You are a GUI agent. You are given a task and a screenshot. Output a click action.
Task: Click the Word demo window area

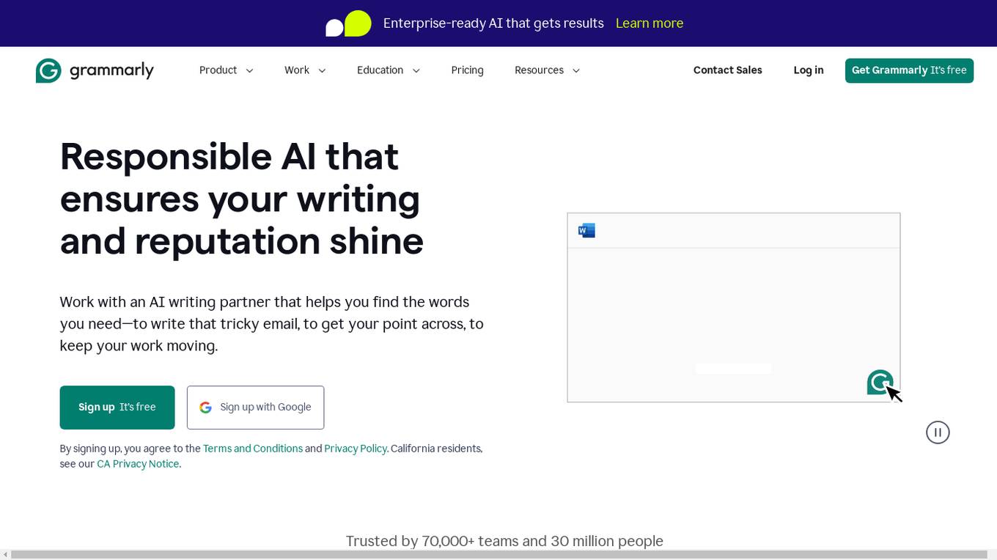[733, 308]
